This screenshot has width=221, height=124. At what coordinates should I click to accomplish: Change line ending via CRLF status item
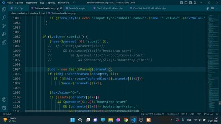coord(192,114)
